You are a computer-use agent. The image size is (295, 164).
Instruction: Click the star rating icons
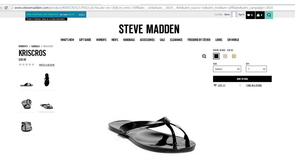point(27,65)
